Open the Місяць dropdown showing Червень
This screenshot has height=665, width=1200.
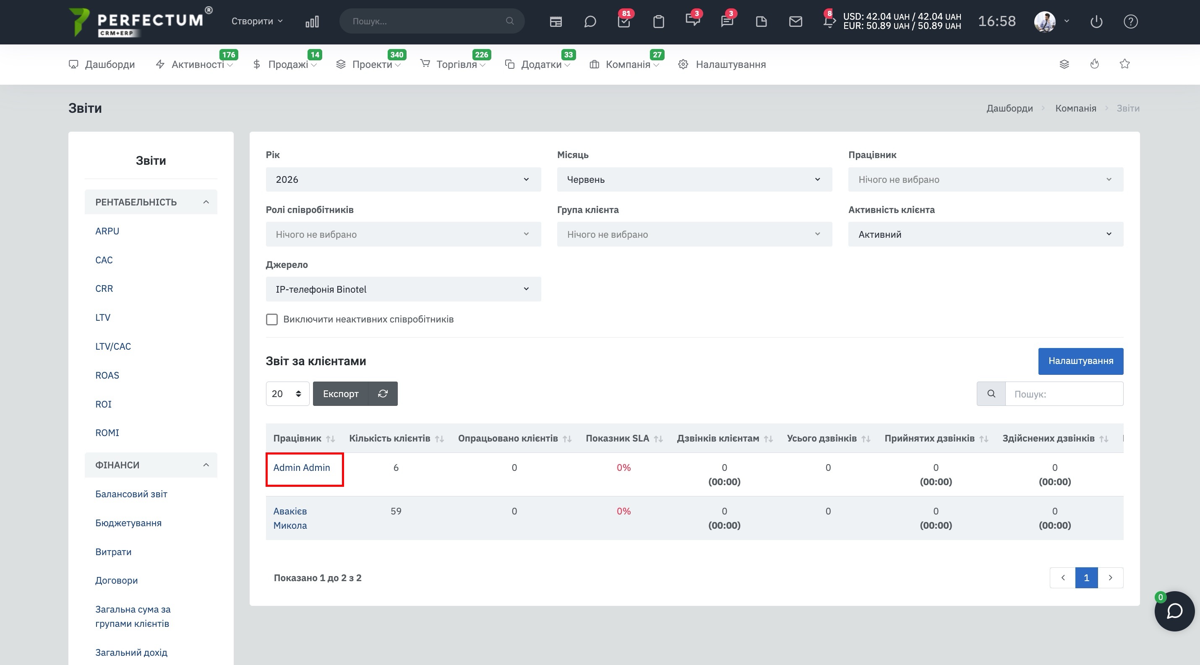(x=694, y=179)
